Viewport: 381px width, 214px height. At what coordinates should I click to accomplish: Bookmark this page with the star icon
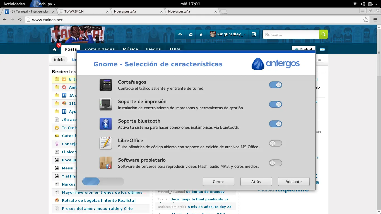pos(366,20)
